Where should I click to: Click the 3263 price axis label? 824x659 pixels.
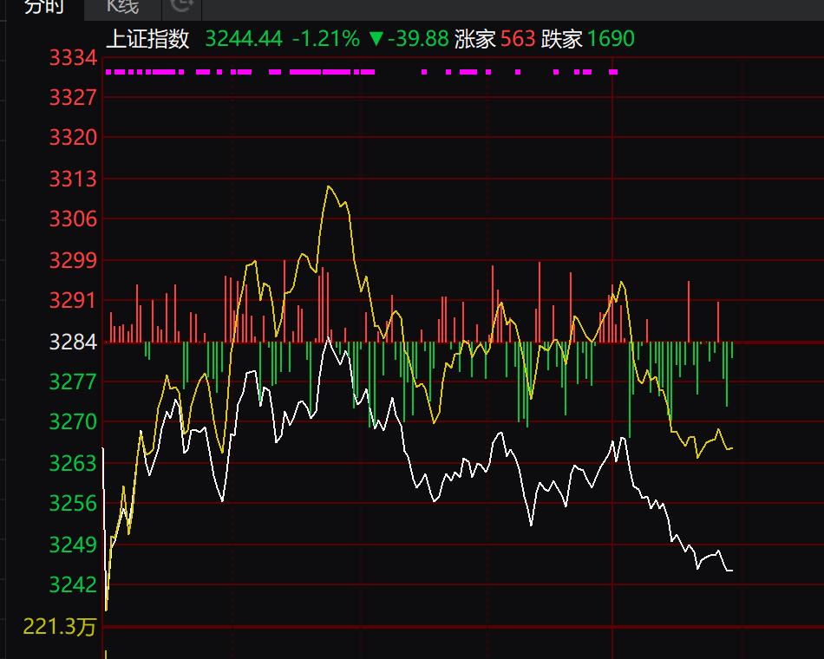73,463
